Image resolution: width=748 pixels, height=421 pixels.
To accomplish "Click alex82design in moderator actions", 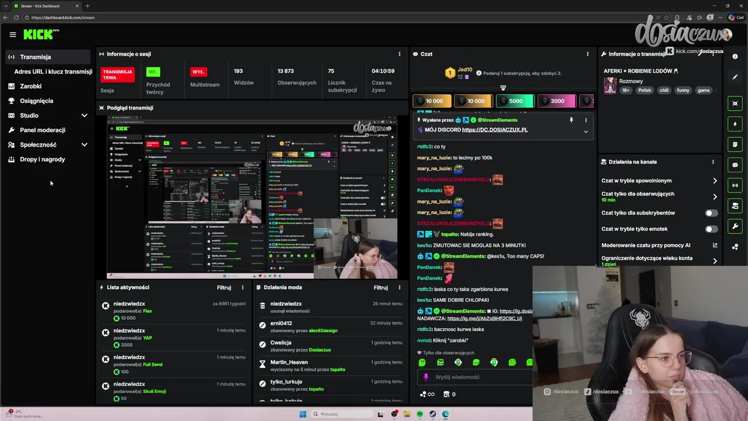I will pyautogui.click(x=323, y=331).
